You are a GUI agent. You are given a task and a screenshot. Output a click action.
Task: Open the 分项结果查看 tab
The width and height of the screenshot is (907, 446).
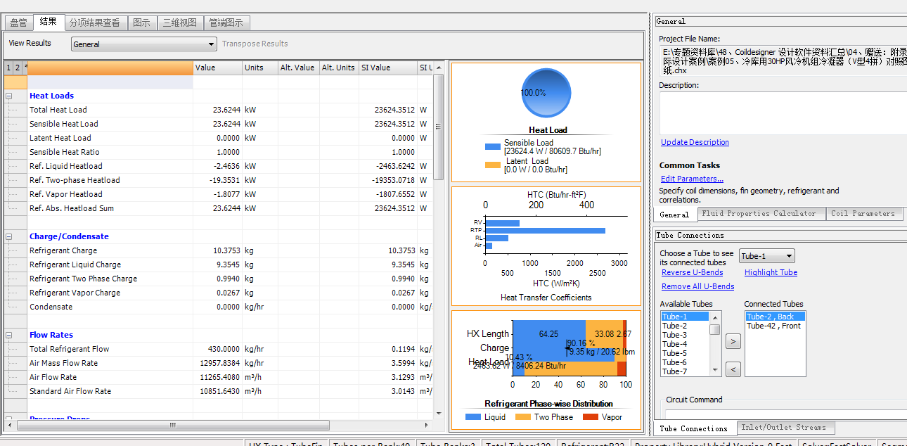point(95,23)
